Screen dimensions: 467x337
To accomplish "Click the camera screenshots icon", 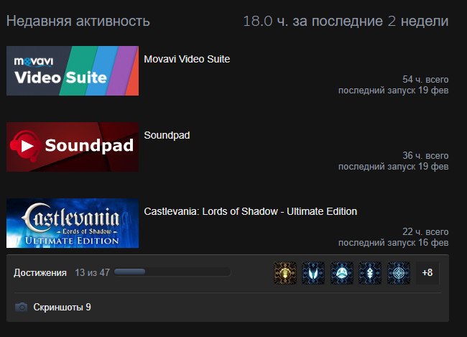I will tap(21, 307).
